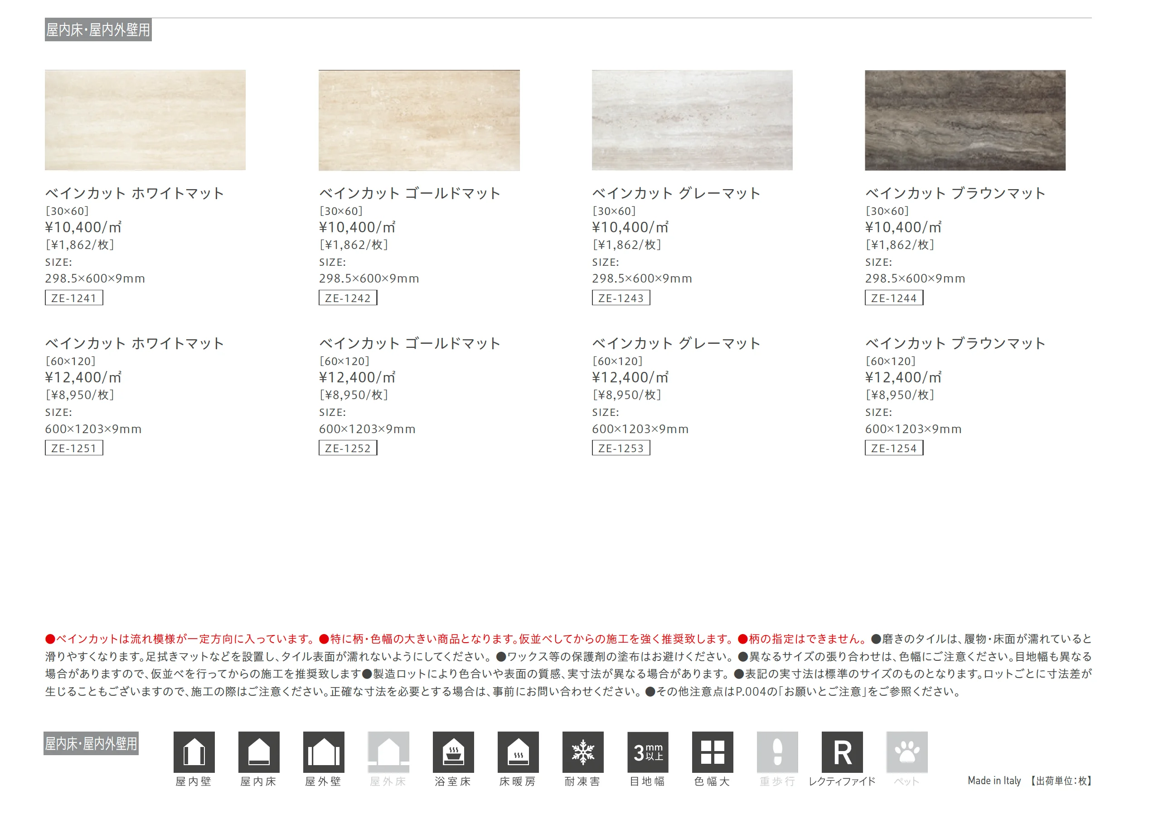Screen dimensions: 1154x820
Task: Click ¥12,400/㎡ price under ホワイトマット
Action: [x=83, y=377]
